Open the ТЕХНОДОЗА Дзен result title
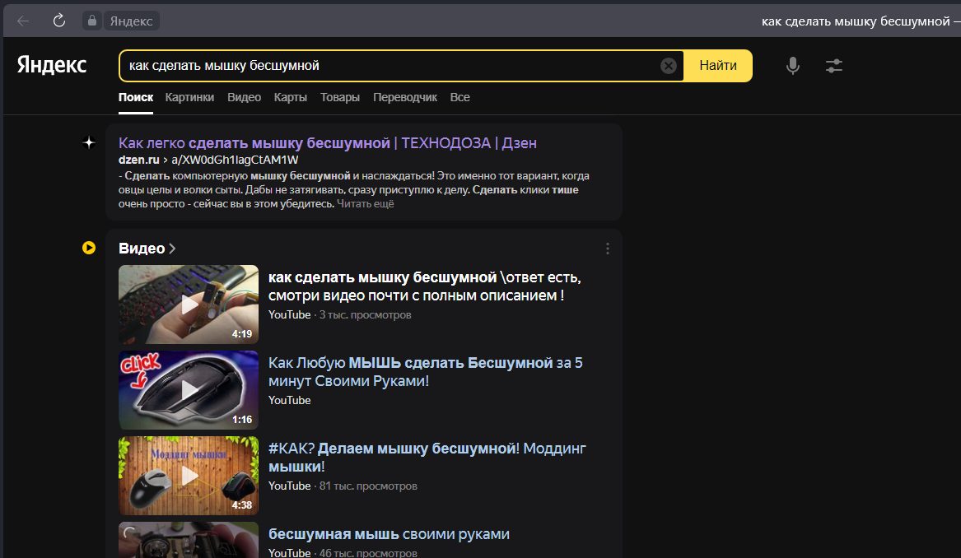961x558 pixels. [x=327, y=142]
